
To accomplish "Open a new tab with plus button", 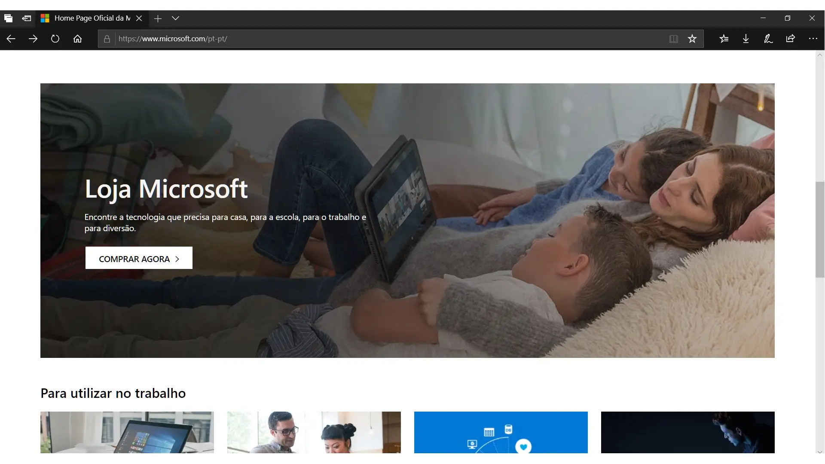I will (x=158, y=18).
